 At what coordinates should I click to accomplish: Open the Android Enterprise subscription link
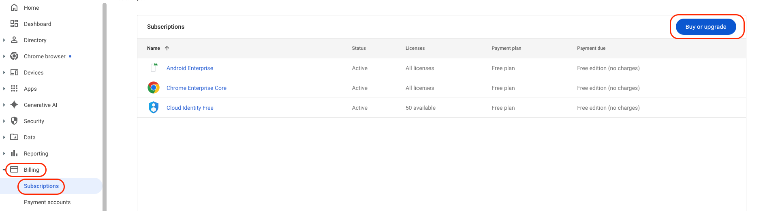tap(190, 68)
